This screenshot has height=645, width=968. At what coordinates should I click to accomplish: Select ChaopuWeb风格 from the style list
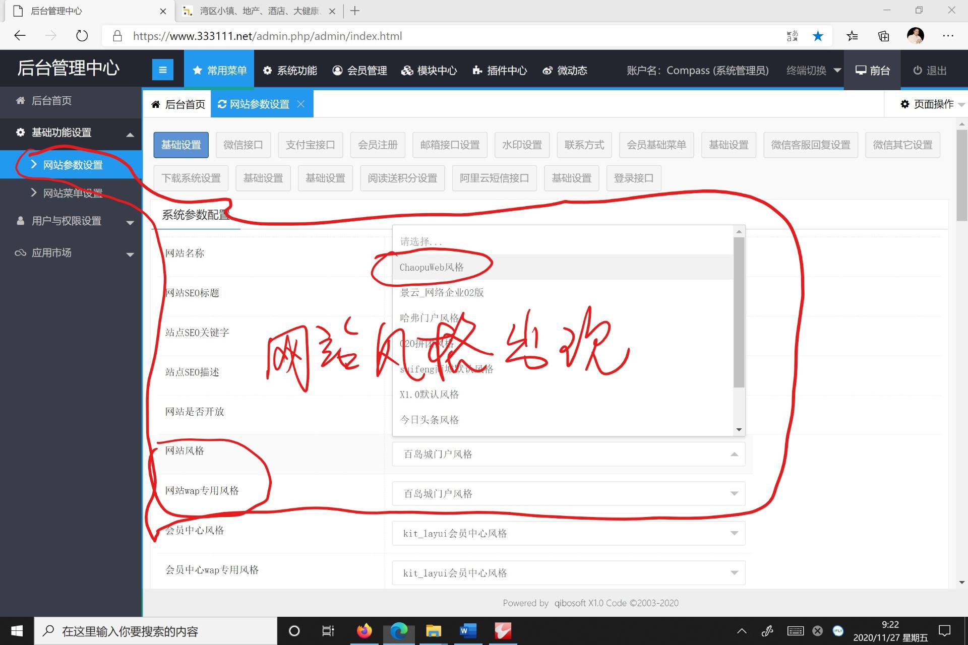click(x=432, y=268)
